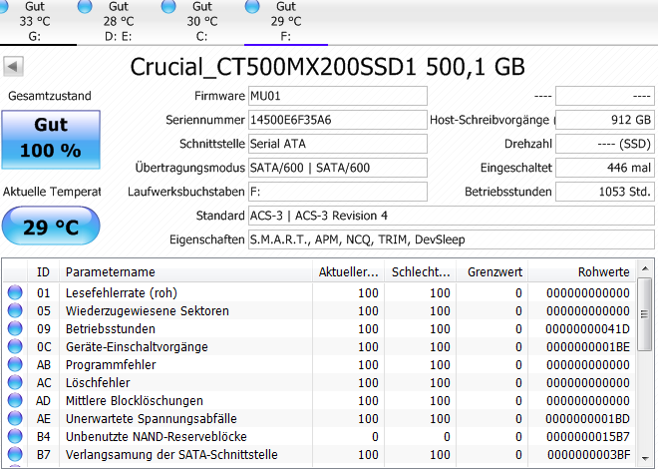Click the Eingeschaltet value 446 mal
This screenshot has height=469, width=658.
605,168
